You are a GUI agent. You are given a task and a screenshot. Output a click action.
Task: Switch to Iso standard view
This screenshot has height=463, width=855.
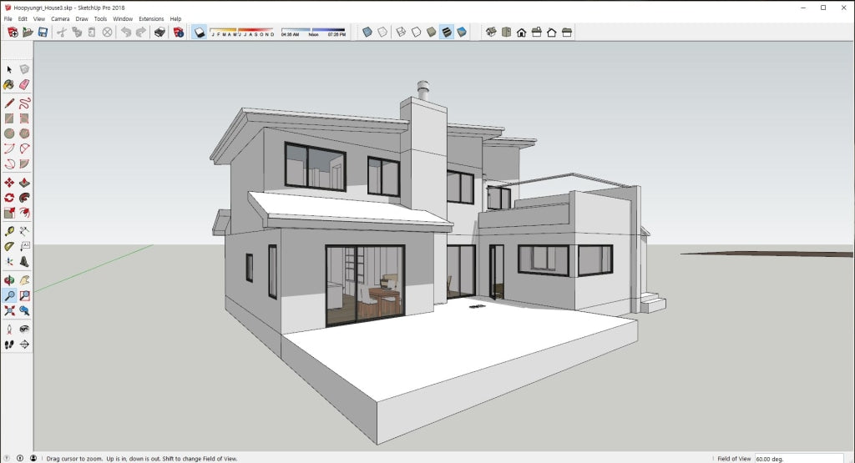[491, 33]
